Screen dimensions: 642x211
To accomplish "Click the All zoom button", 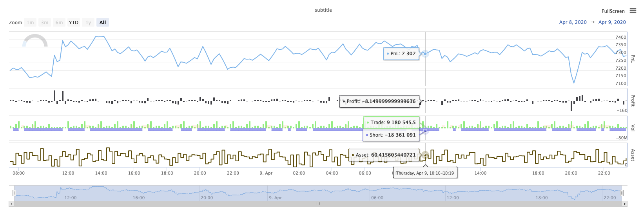I will (x=103, y=23).
